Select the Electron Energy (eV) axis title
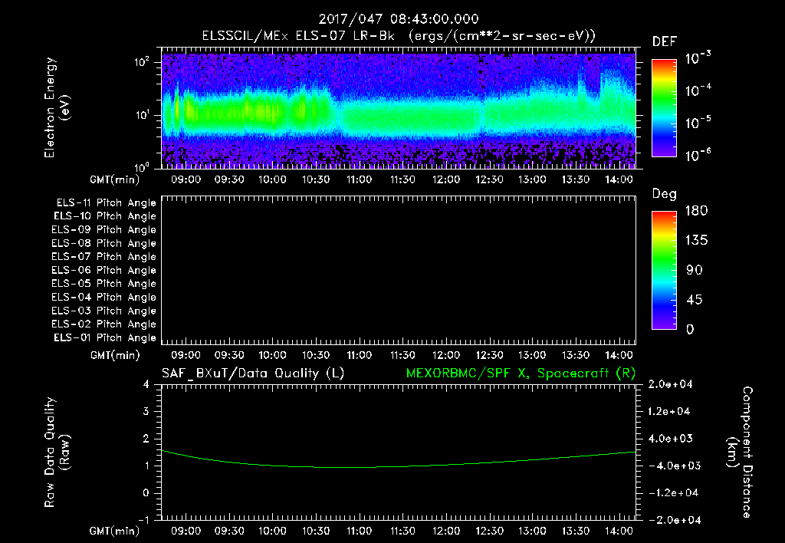 pos(57,107)
